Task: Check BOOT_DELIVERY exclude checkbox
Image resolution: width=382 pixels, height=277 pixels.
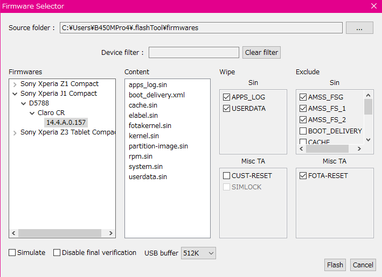Action: pyautogui.click(x=303, y=131)
